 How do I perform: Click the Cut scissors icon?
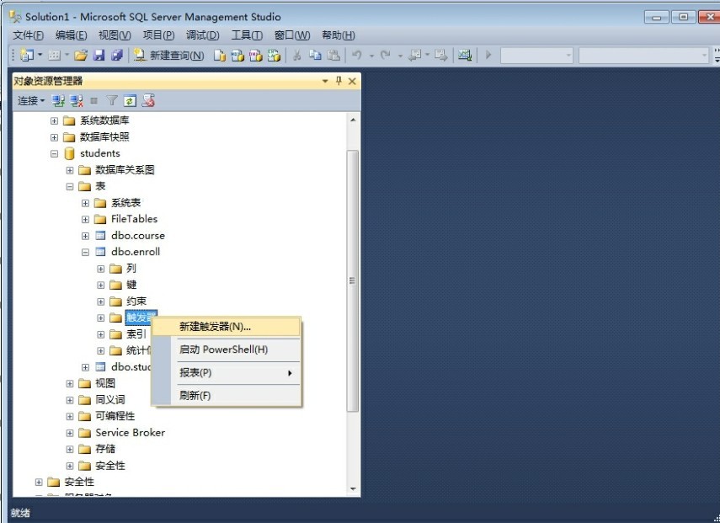point(296,56)
